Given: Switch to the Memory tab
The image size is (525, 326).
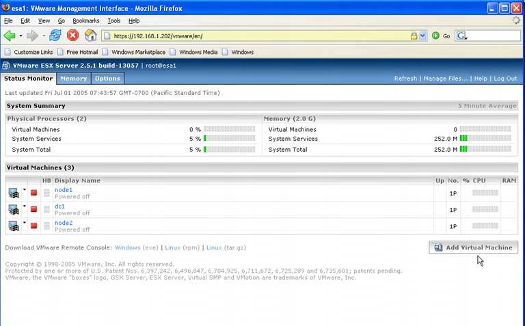Looking at the screenshot, I should (73, 79).
